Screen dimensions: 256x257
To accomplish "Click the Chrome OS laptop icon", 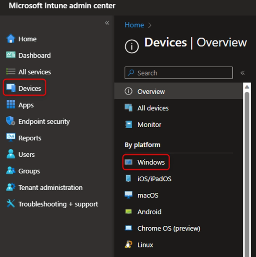I will (128, 228).
